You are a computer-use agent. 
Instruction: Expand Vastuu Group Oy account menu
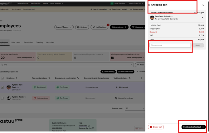click(136, 3)
